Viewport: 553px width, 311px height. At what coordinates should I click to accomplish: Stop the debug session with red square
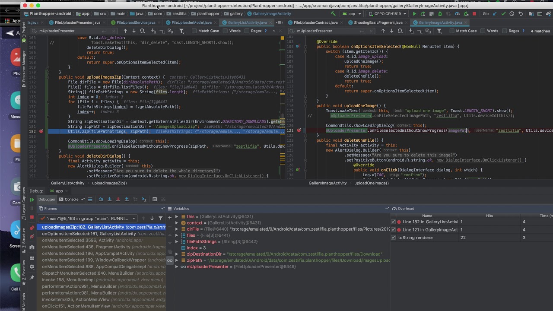click(x=32, y=217)
